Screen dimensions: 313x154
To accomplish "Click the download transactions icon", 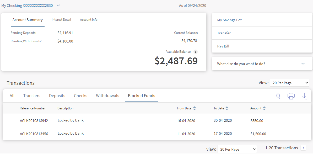I will coord(304,96).
